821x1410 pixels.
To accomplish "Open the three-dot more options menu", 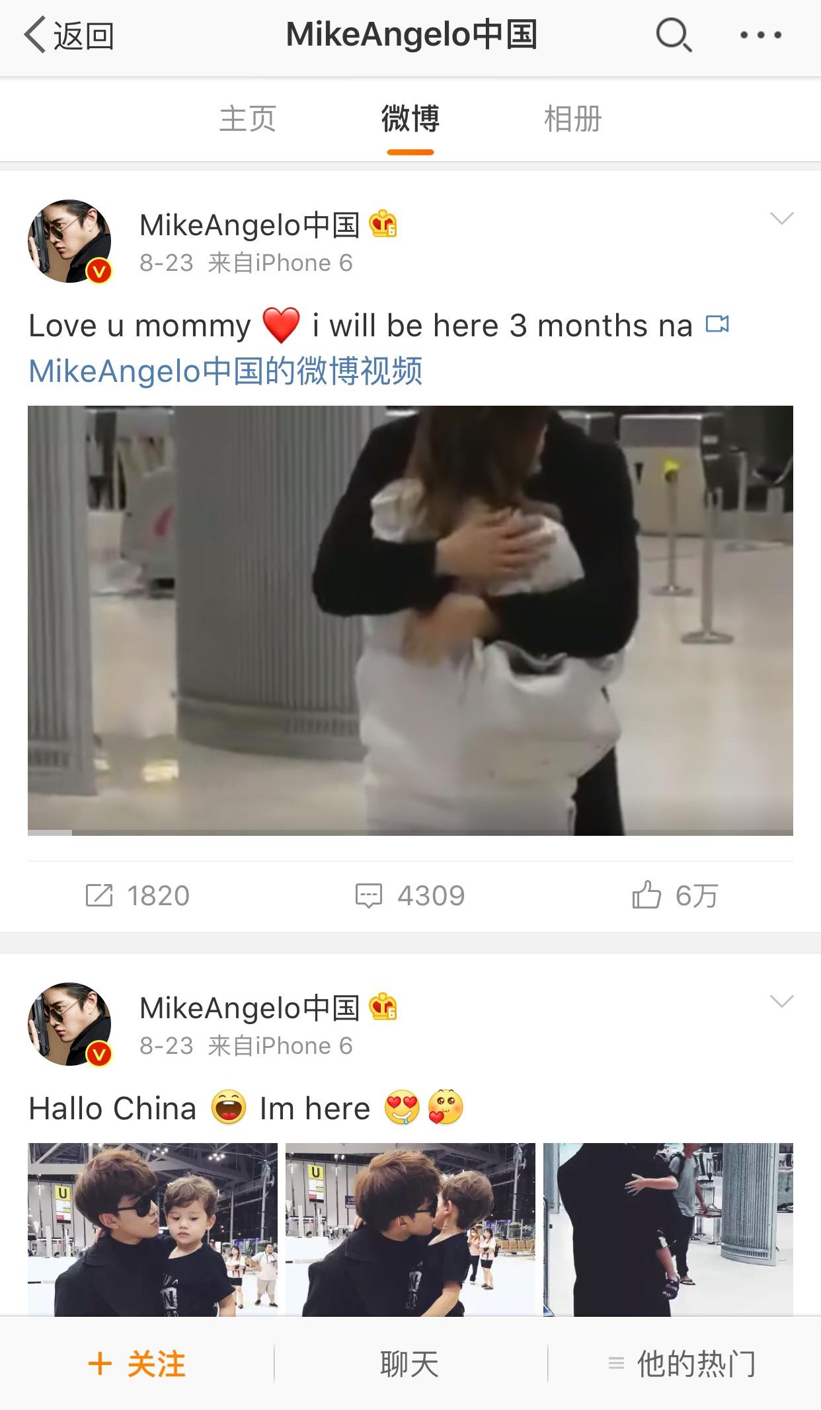I will pyautogui.click(x=760, y=35).
